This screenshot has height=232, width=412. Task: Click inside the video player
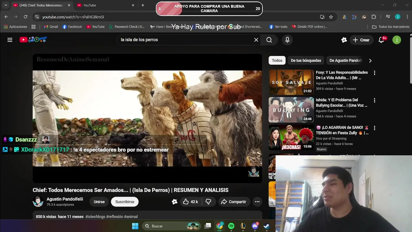pyautogui.click(x=147, y=118)
